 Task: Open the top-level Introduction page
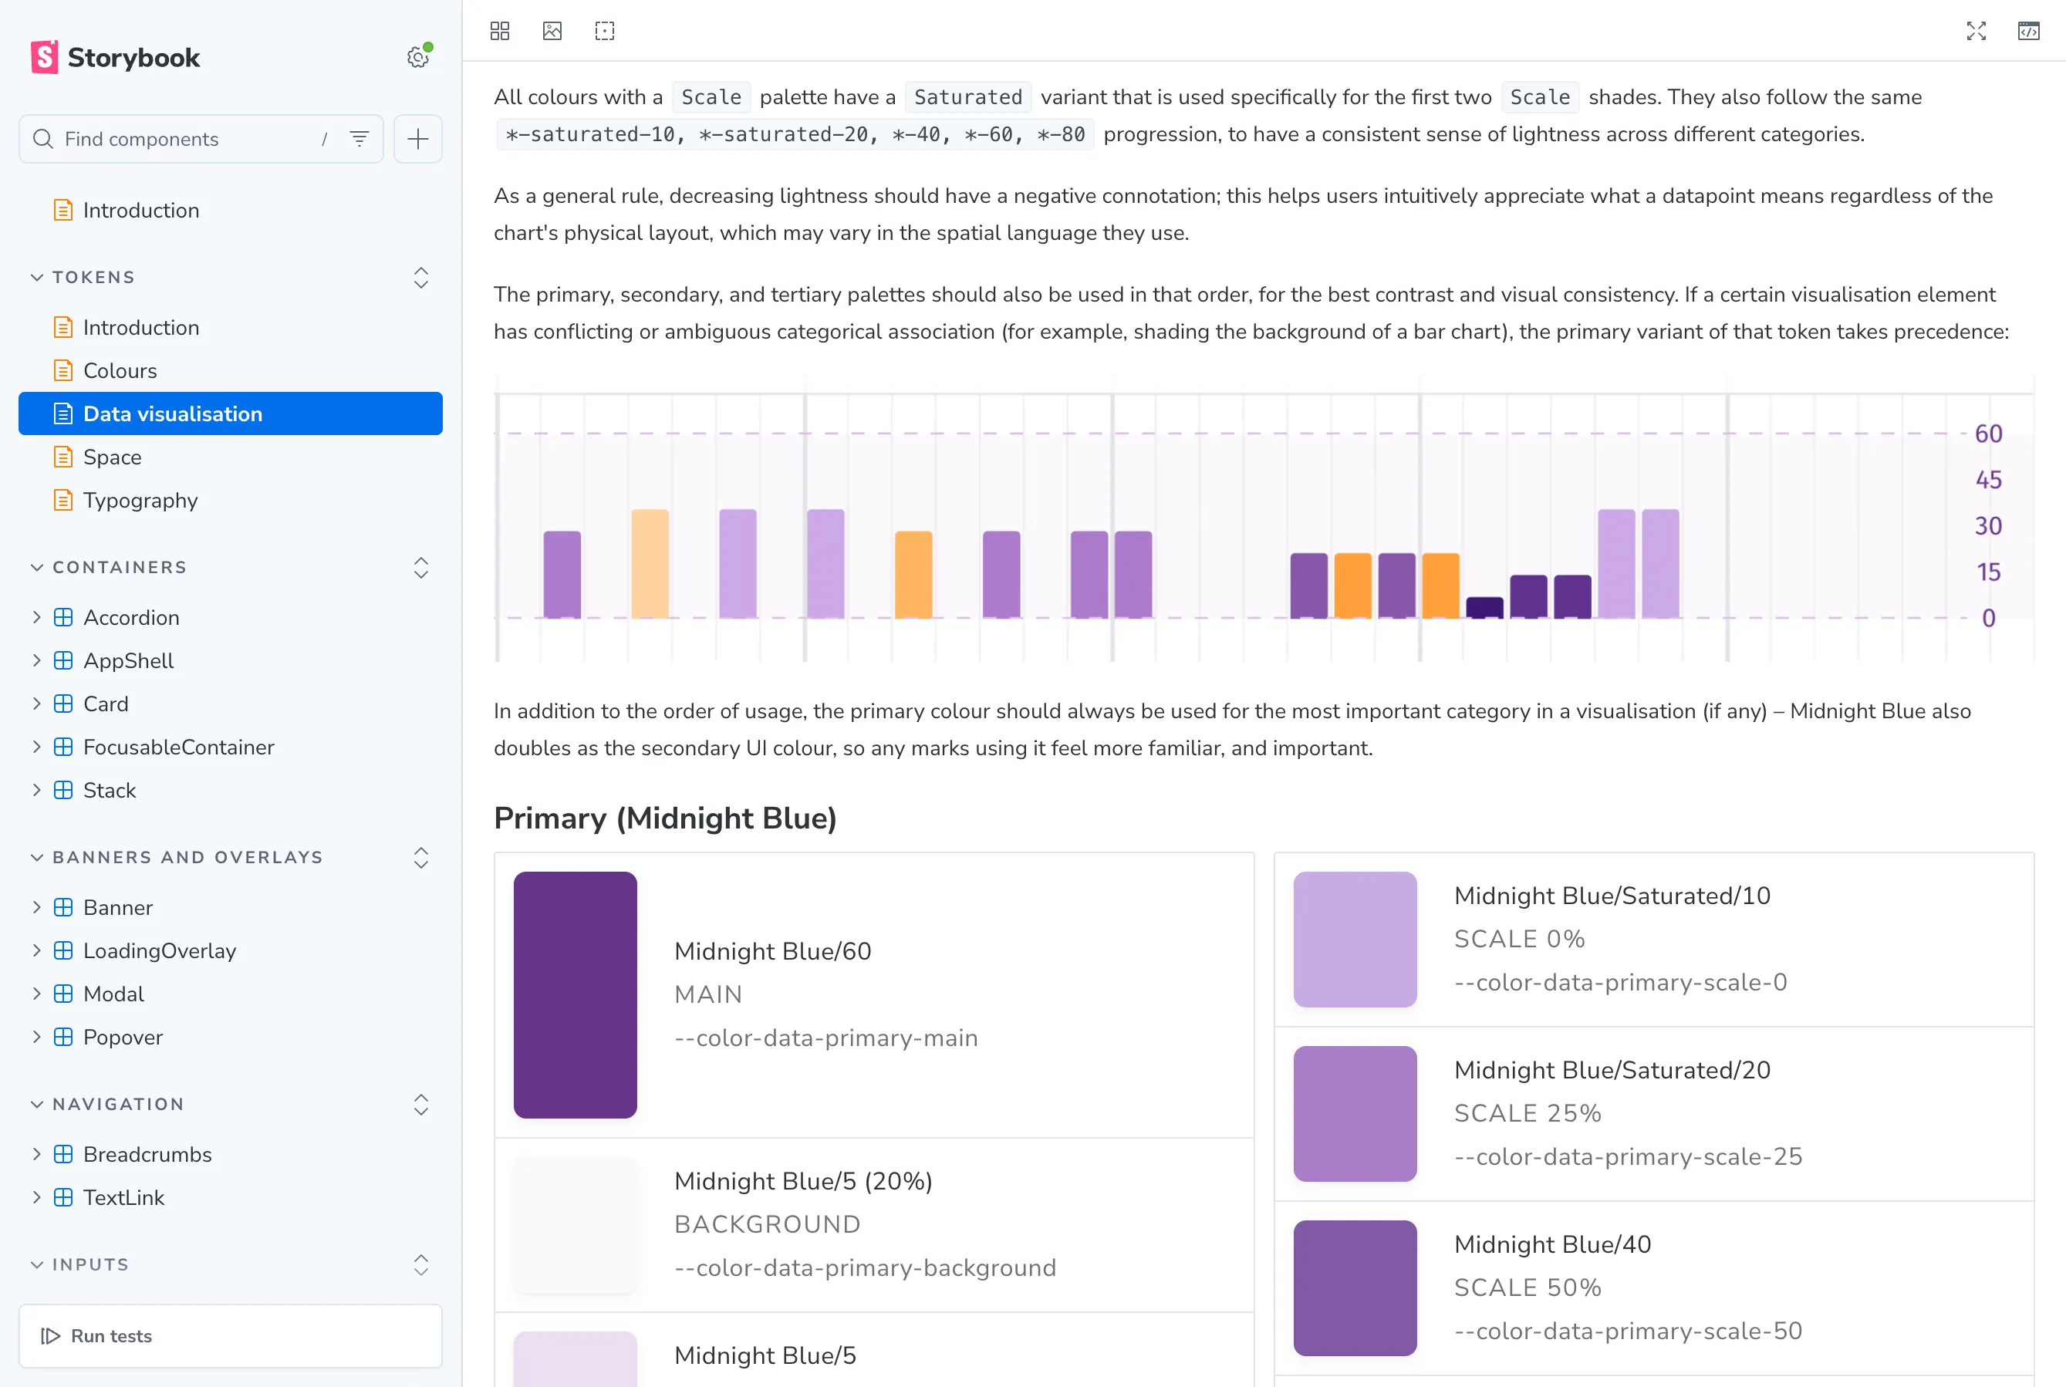(x=230, y=211)
